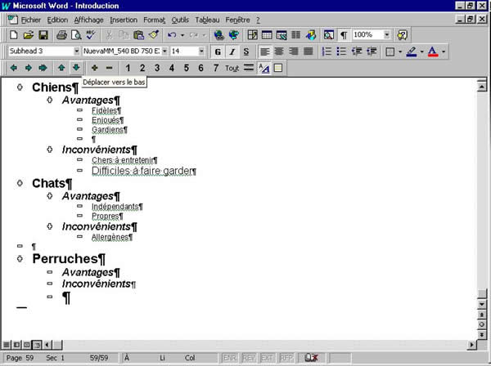Viewport: 491px width, 366px height.
Task: Show headings up to level 3
Action: (x=157, y=68)
